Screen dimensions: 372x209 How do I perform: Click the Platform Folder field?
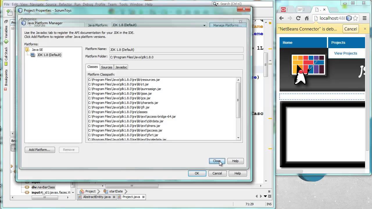(x=176, y=57)
